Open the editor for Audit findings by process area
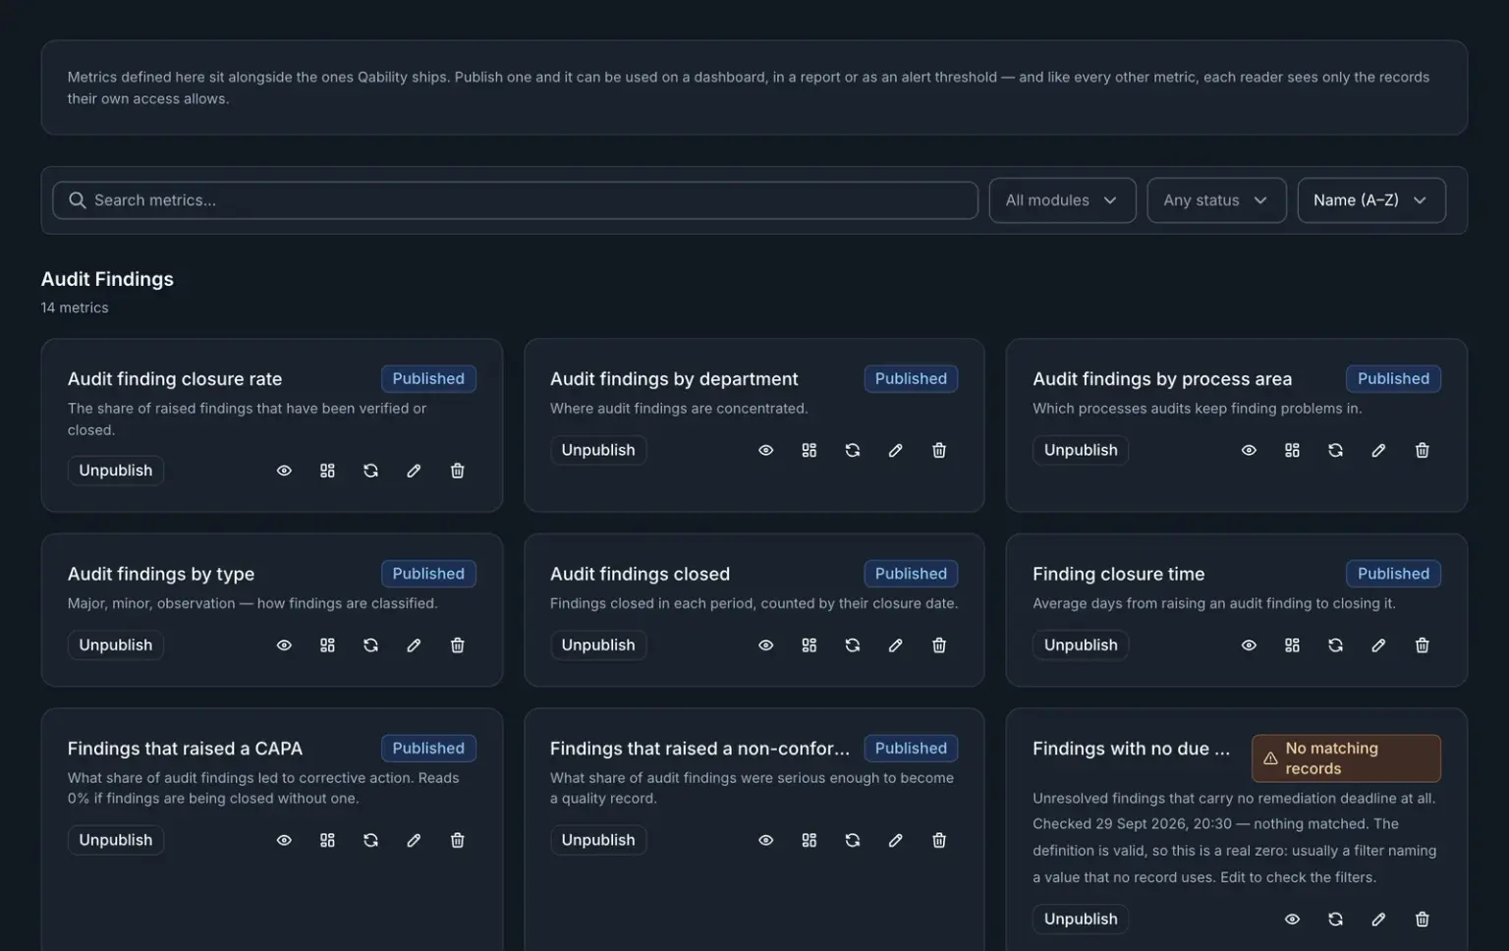The width and height of the screenshot is (1509, 951). pos(1378,450)
